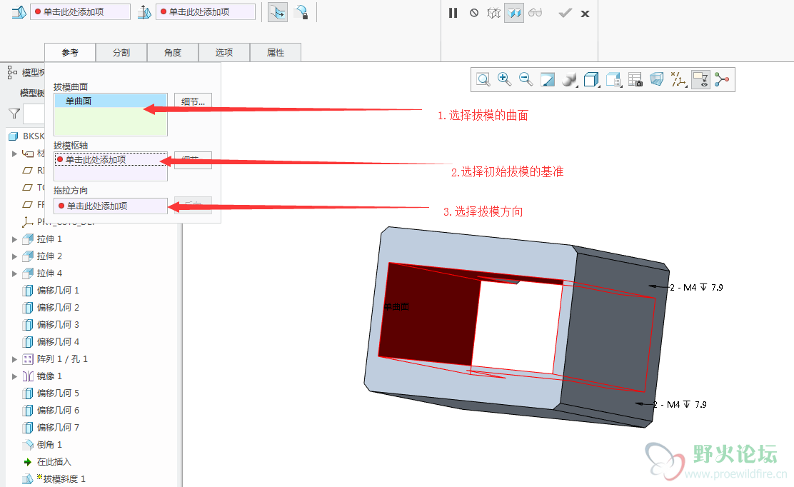The image size is (794, 487).
Task: Cancel the draft feature with the X
Action: coord(585,14)
